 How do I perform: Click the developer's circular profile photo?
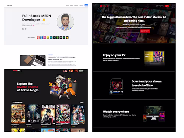(65, 22)
